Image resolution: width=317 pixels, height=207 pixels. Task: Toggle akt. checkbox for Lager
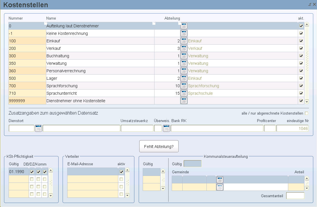301,78
